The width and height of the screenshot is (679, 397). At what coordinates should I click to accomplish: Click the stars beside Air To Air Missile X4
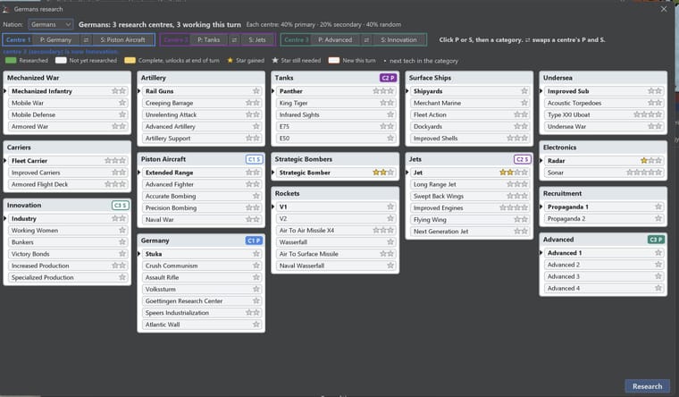coord(383,230)
